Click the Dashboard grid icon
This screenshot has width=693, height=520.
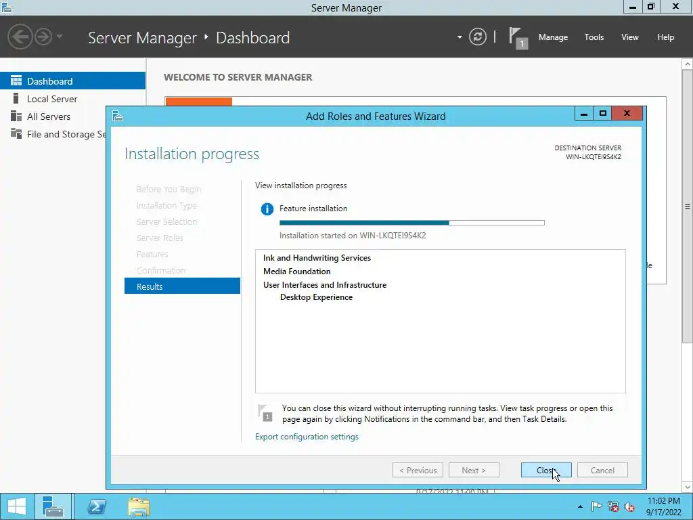tap(16, 81)
